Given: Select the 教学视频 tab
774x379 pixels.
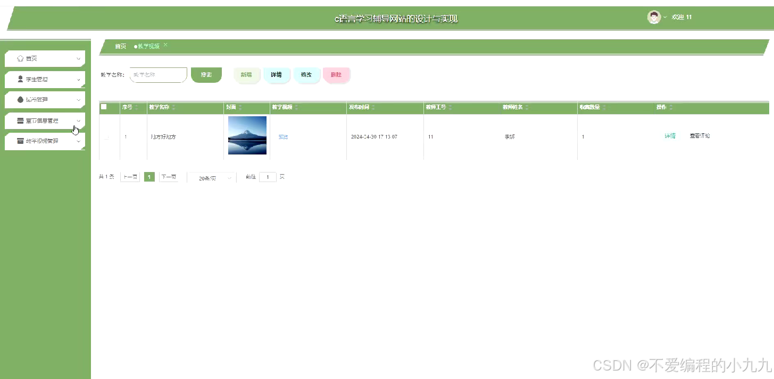Looking at the screenshot, I should coord(148,47).
